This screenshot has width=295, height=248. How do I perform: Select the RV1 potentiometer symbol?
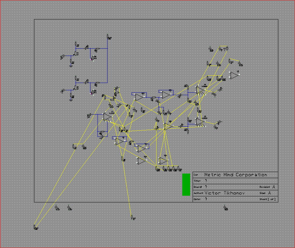click(93, 91)
